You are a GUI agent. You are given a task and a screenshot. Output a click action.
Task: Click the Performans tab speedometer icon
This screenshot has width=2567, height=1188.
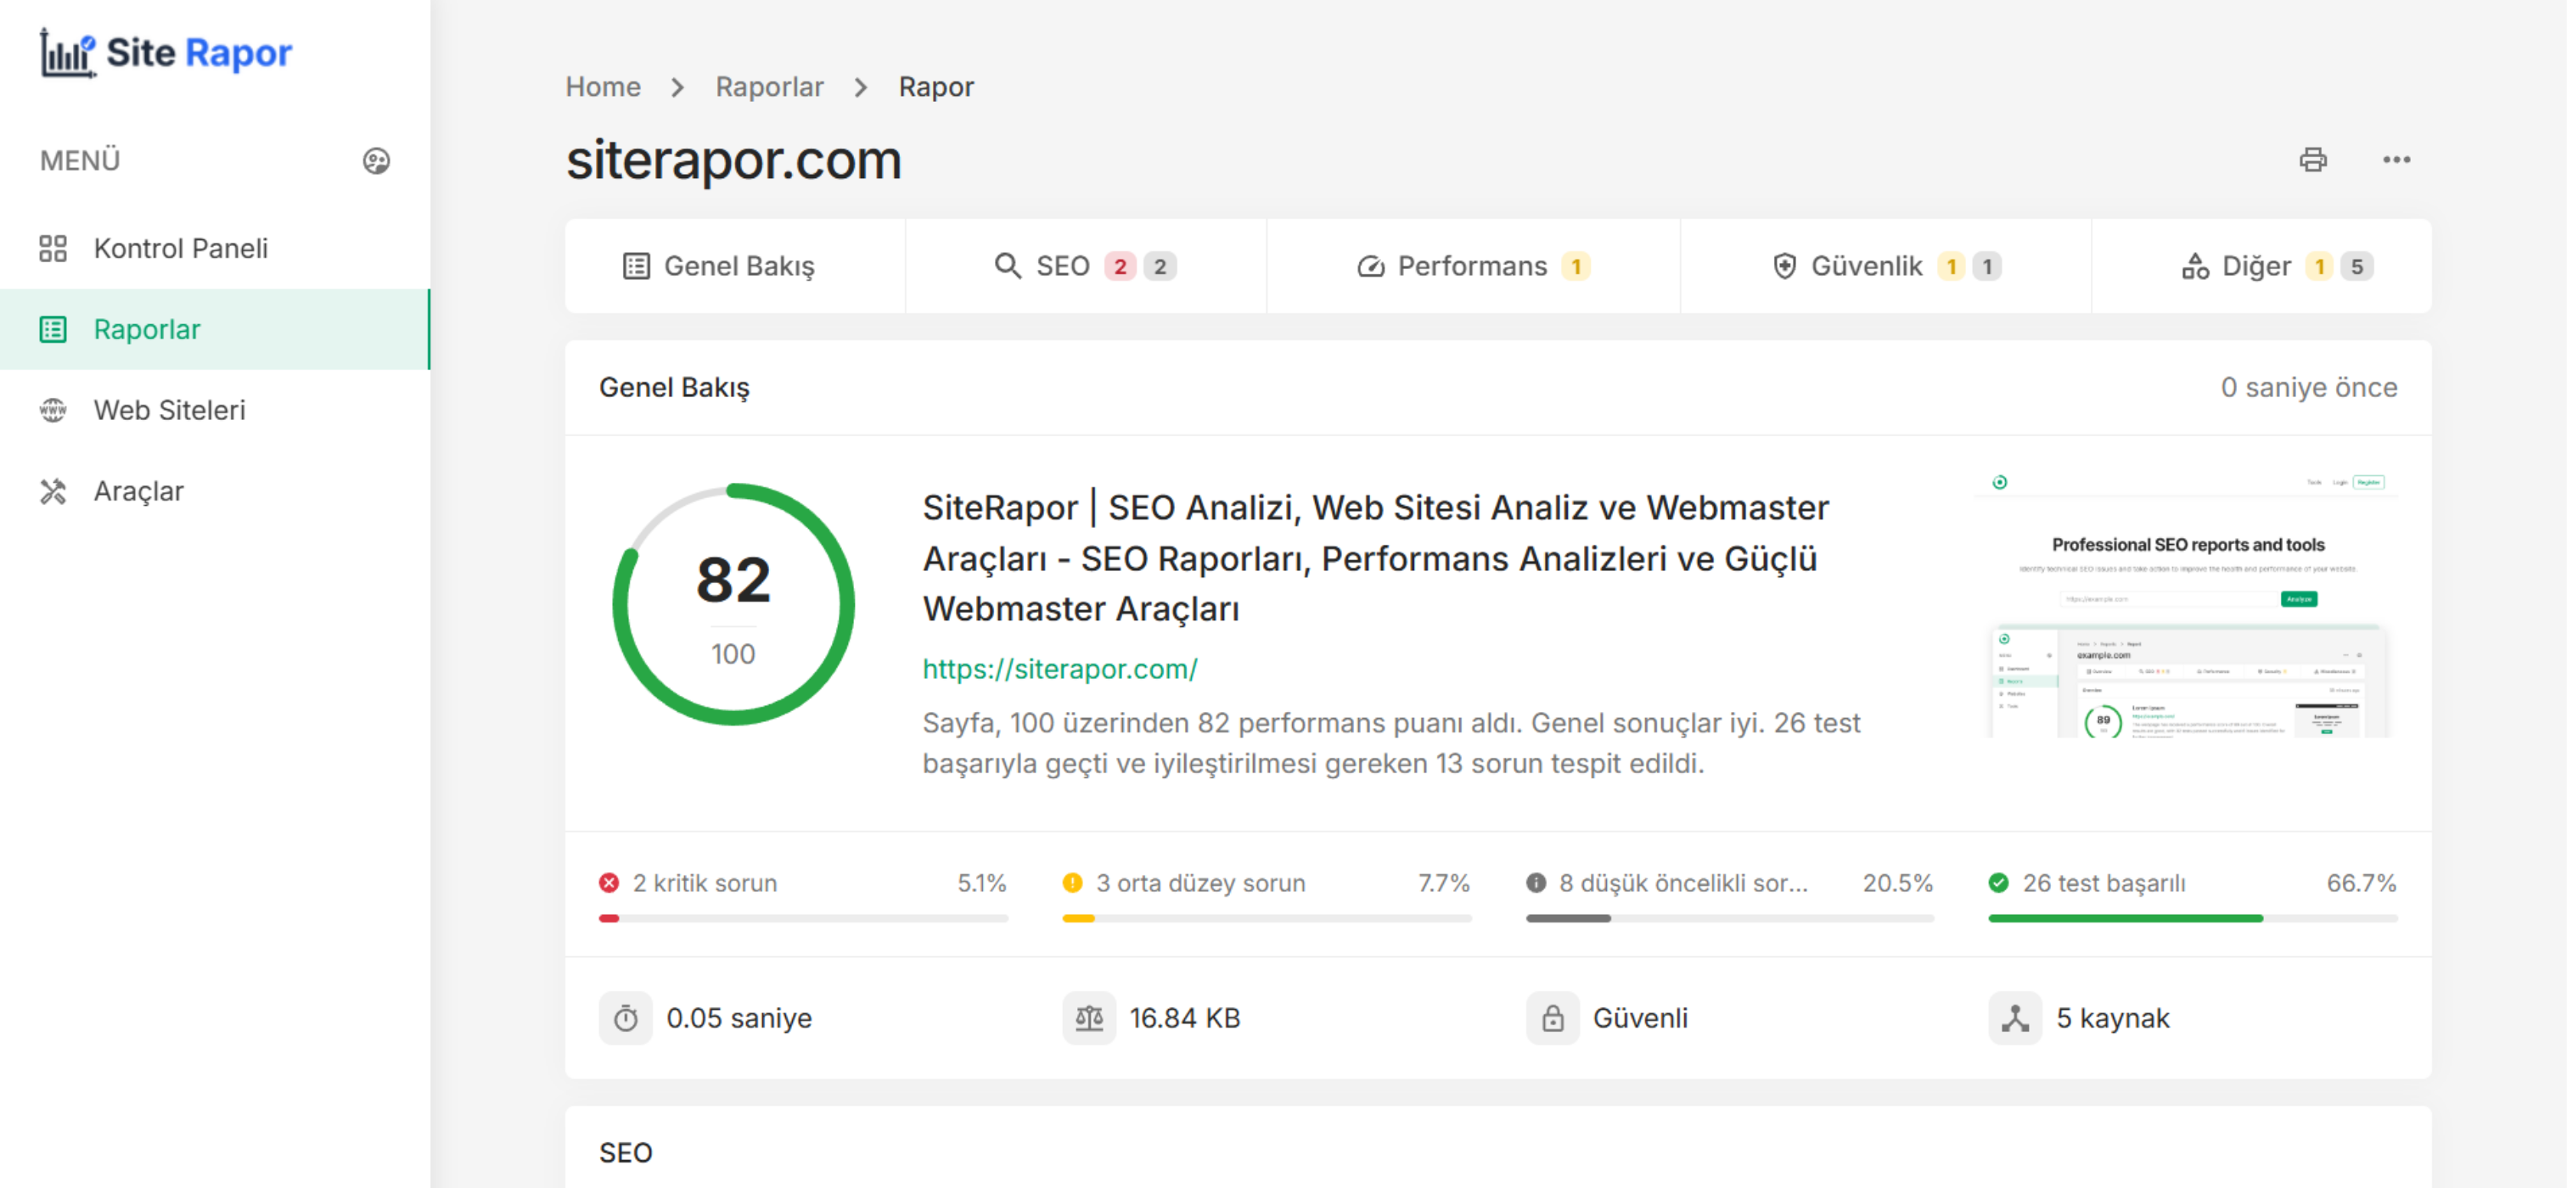click(1370, 266)
